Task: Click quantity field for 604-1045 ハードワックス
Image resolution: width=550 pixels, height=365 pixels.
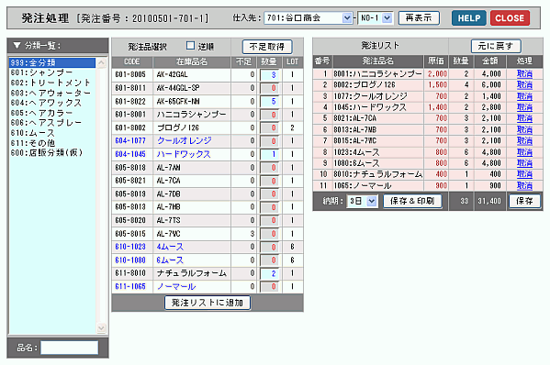Action: (269, 154)
